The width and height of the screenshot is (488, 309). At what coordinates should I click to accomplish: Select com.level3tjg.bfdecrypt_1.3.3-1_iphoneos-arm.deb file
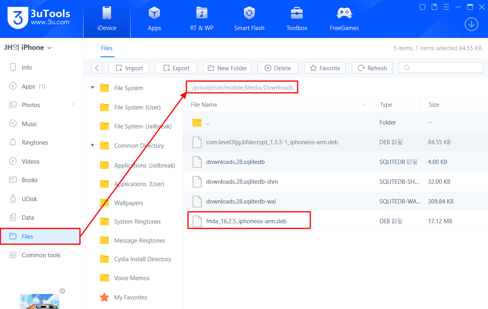pos(336,142)
